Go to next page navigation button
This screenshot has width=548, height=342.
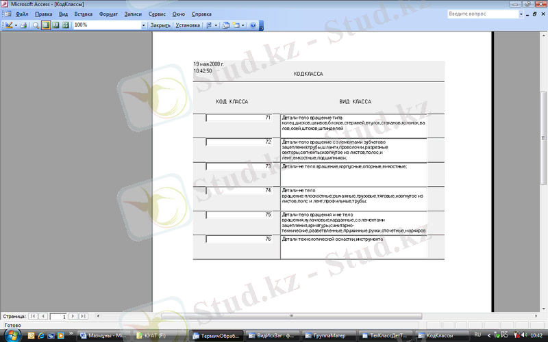(x=73, y=316)
